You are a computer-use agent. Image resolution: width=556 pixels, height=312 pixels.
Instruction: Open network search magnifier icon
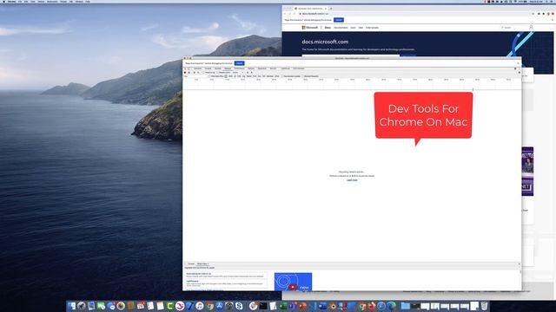point(198,73)
